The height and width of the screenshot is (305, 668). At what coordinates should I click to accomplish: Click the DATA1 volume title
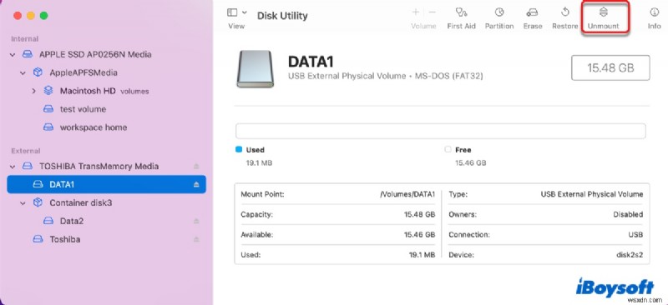tap(310, 62)
